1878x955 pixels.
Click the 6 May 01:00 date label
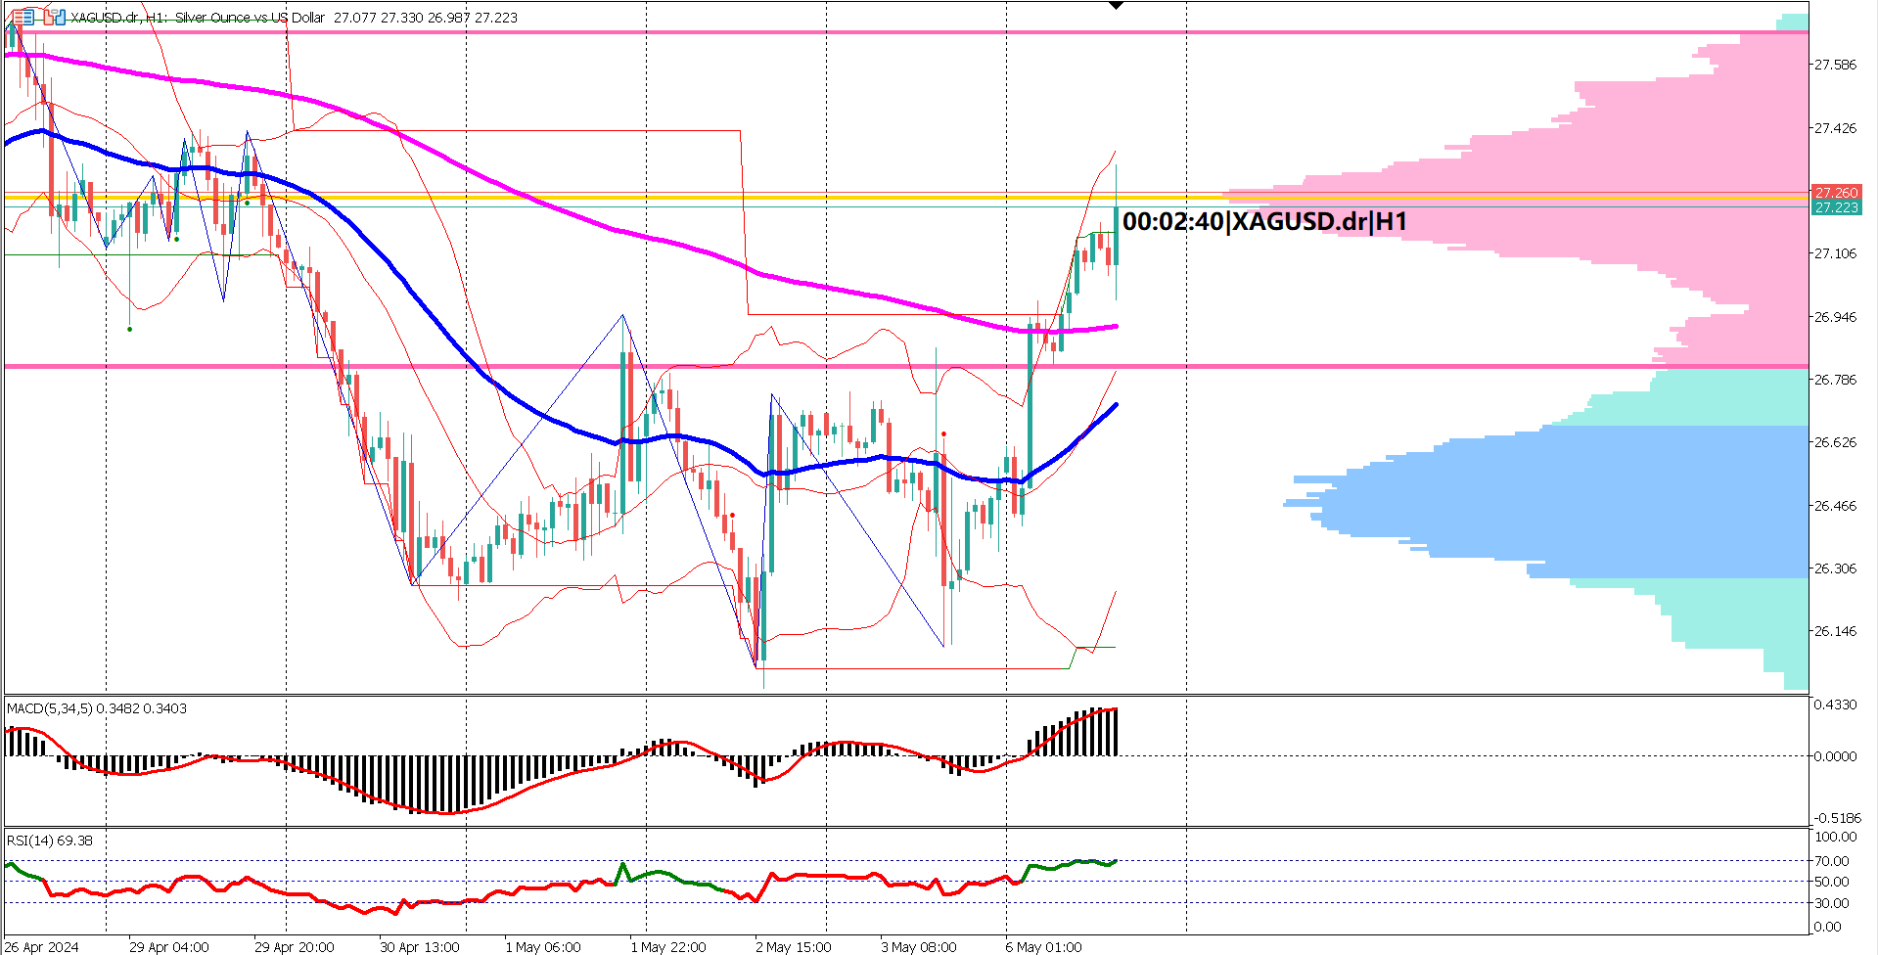pos(1045,947)
